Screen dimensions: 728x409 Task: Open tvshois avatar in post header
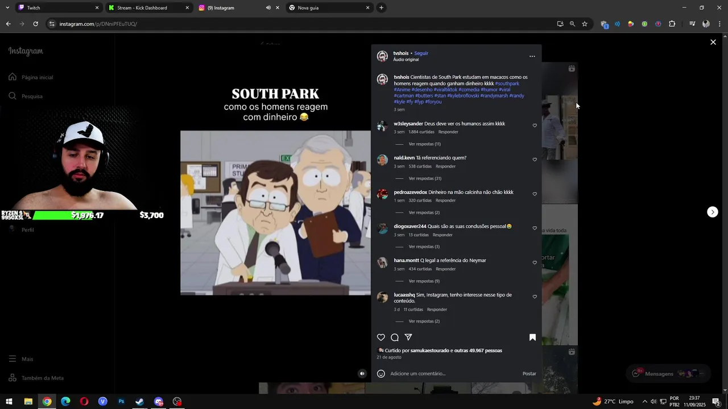[x=382, y=56]
